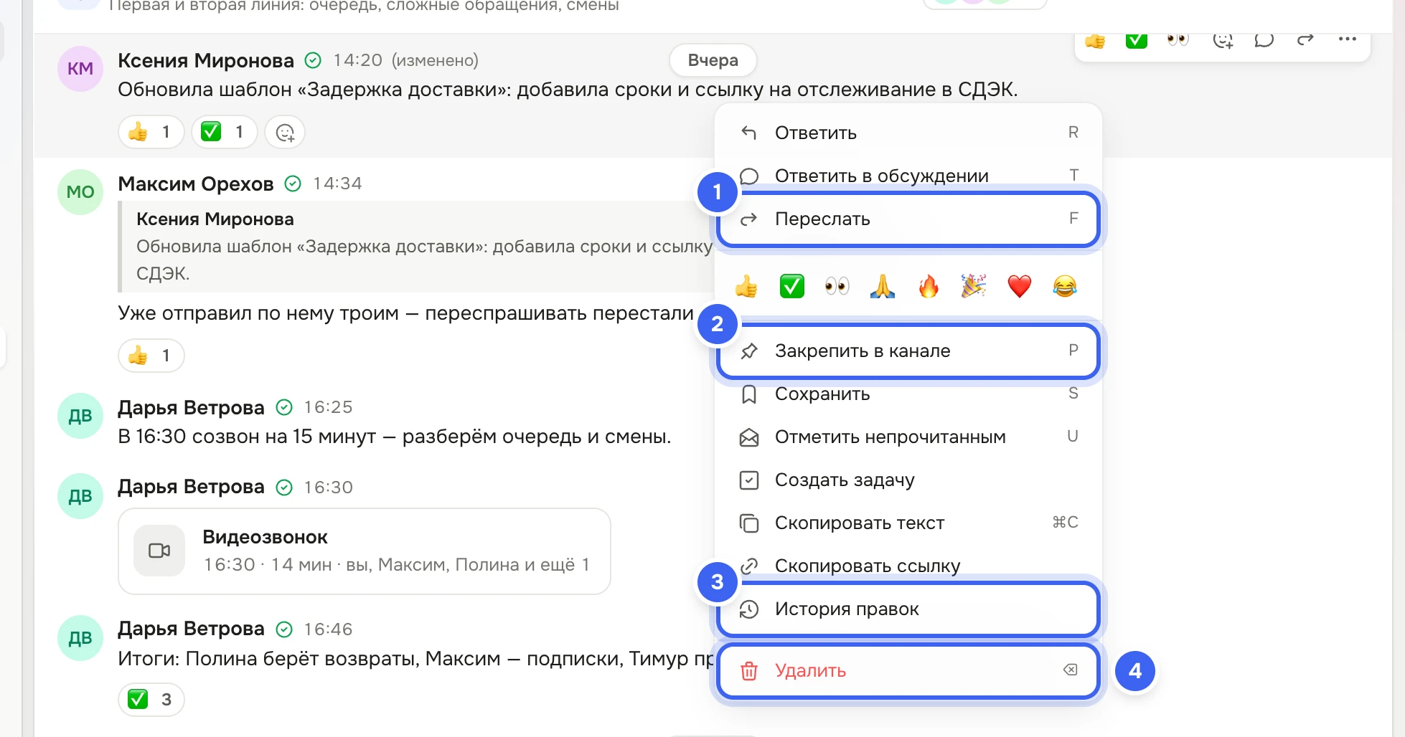Viewport: 1405px width, 737px height.
Task: Open more actions ellipsis in hover toolbar
Action: click(x=1347, y=39)
